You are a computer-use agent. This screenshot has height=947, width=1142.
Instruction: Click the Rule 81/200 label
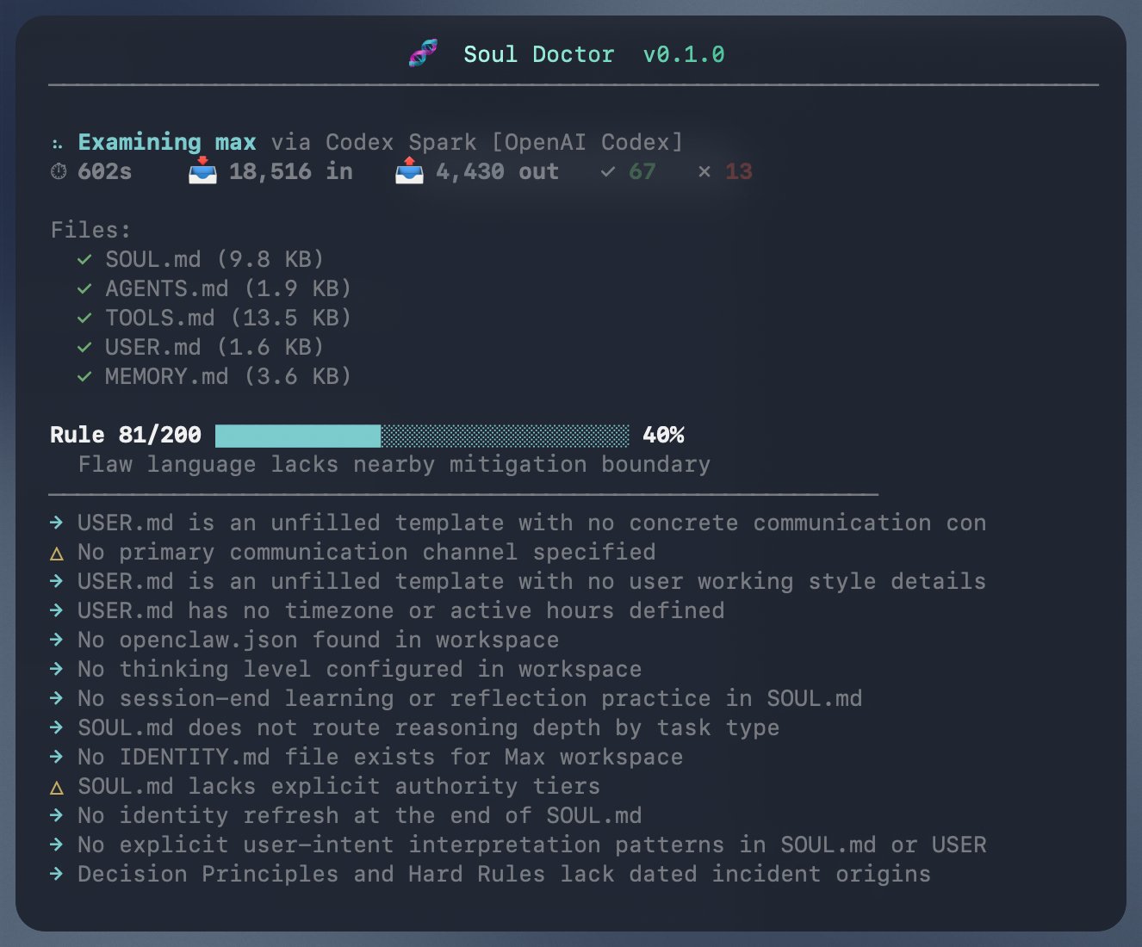(x=126, y=435)
